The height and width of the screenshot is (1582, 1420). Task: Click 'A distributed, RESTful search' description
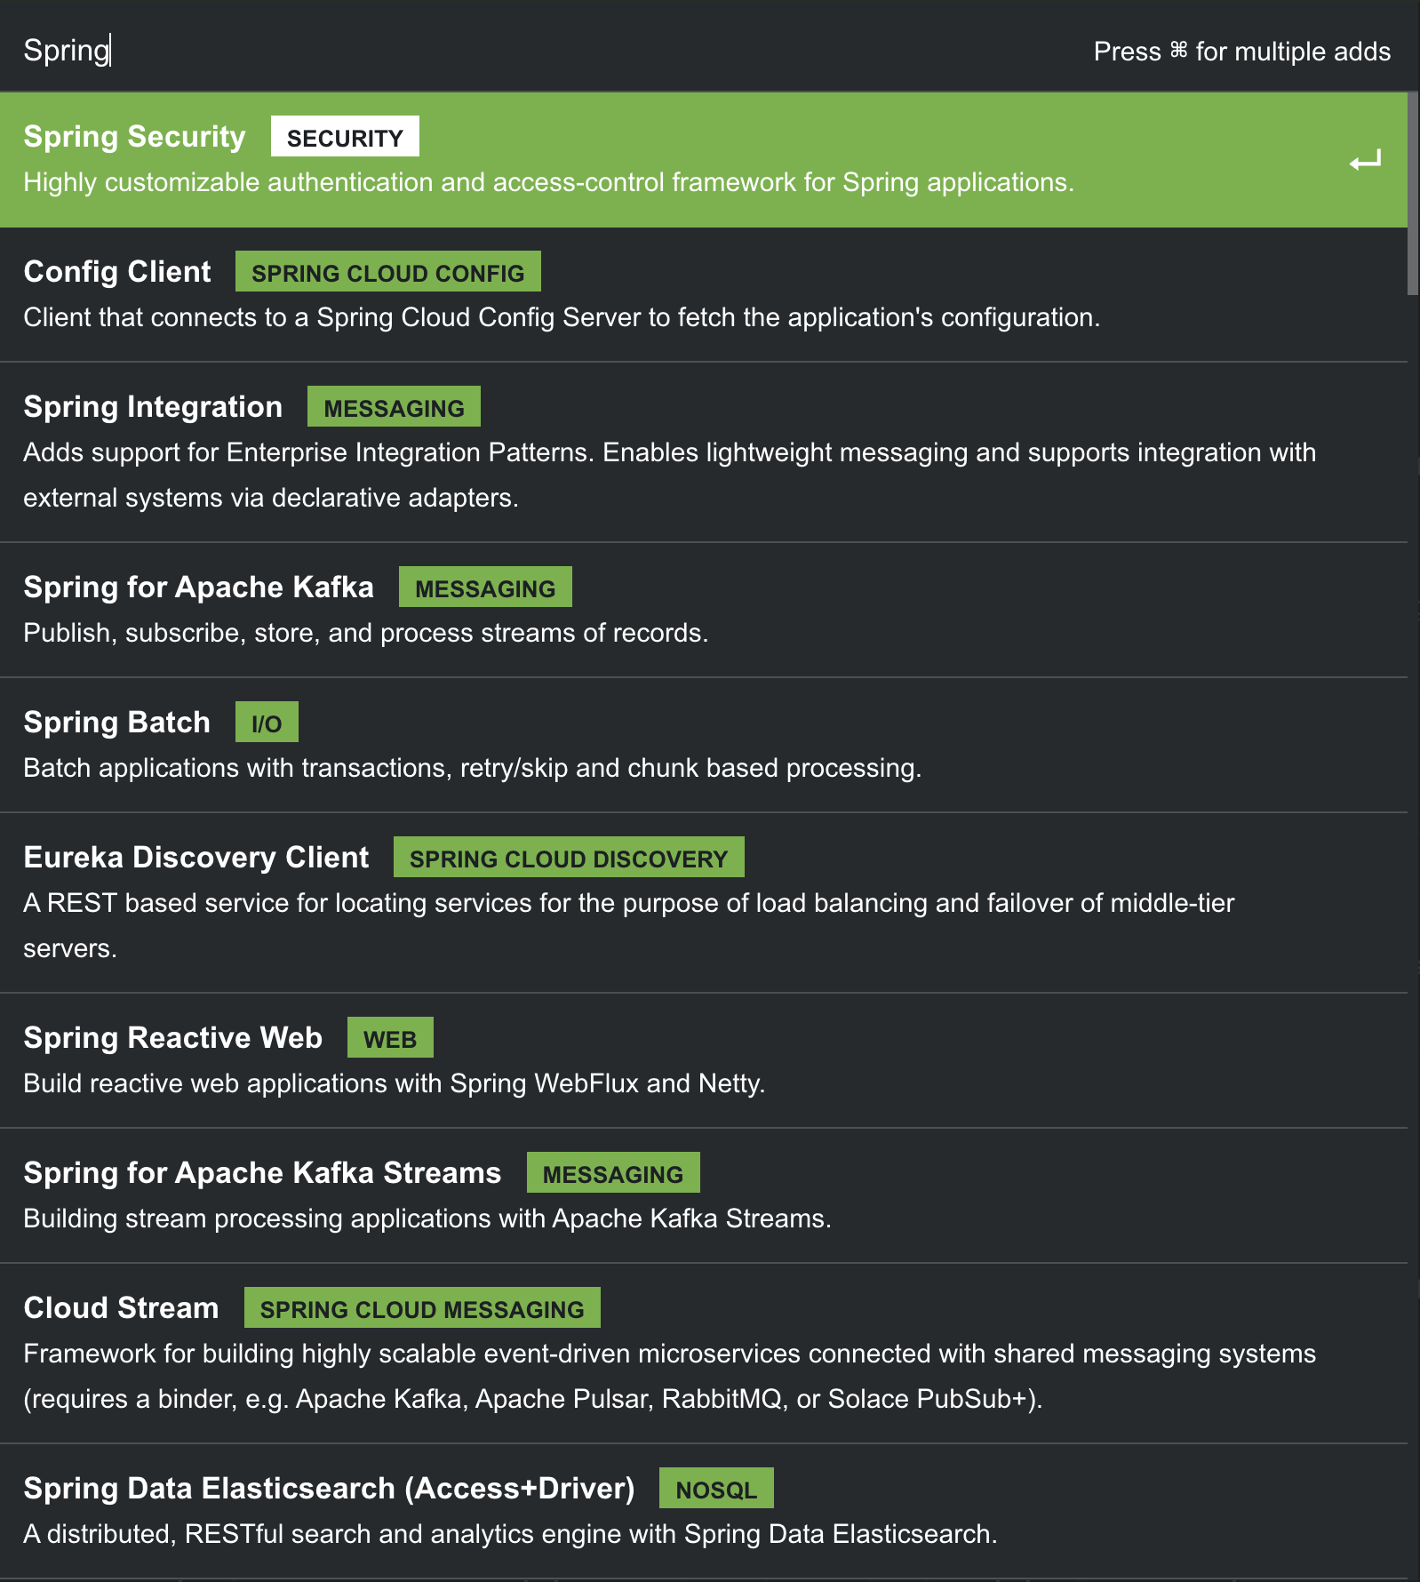pos(510,1534)
